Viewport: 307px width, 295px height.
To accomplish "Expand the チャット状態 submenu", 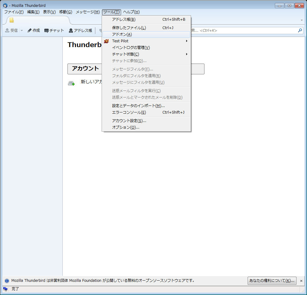I will pos(186,54).
